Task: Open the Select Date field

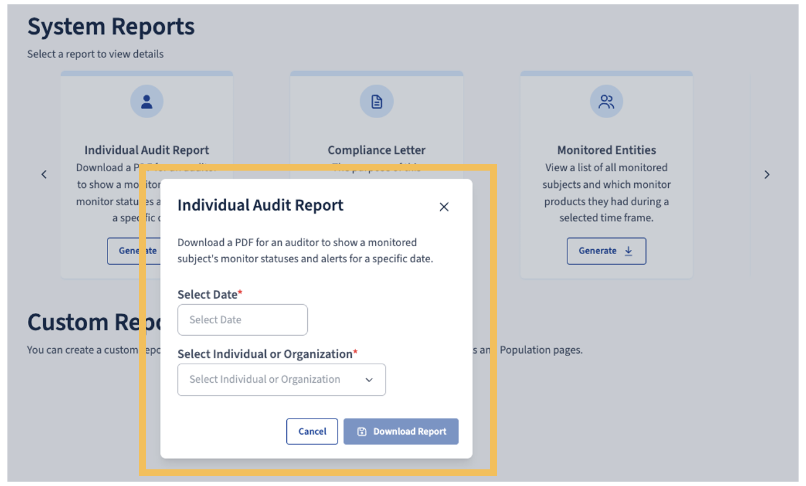Action: (242, 320)
